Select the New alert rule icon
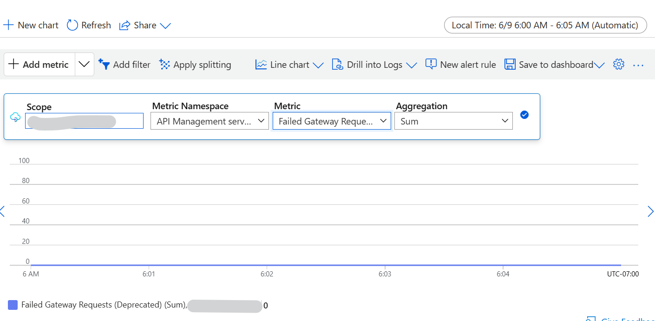Viewport: 655px width, 321px height. (431, 64)
